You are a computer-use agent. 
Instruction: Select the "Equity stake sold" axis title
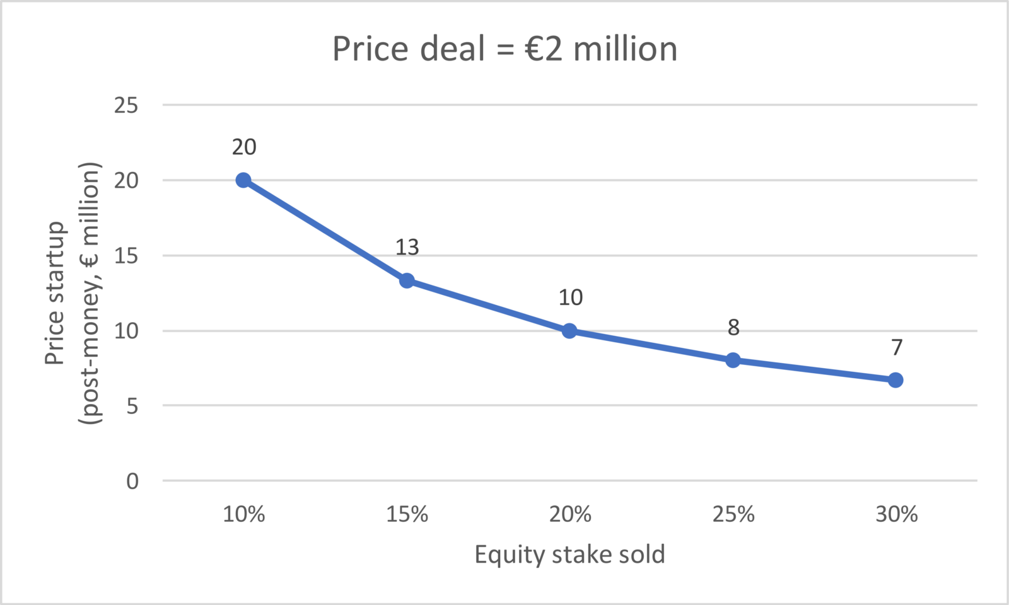click(x=569, y=555)
